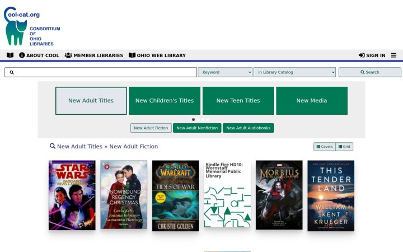Image resolution: width=403 pixels, height=252 pixels.
Task: Select the New Children's Titles tab
Action: pos(165,101)
